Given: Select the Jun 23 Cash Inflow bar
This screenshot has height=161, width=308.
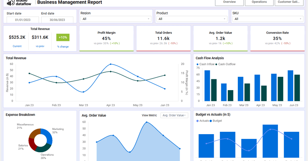Looking at the screenshot, I should pyautogui.click(x=290, y=85).
